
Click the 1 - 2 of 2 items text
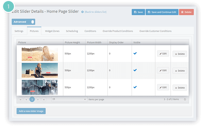(171, 99)
